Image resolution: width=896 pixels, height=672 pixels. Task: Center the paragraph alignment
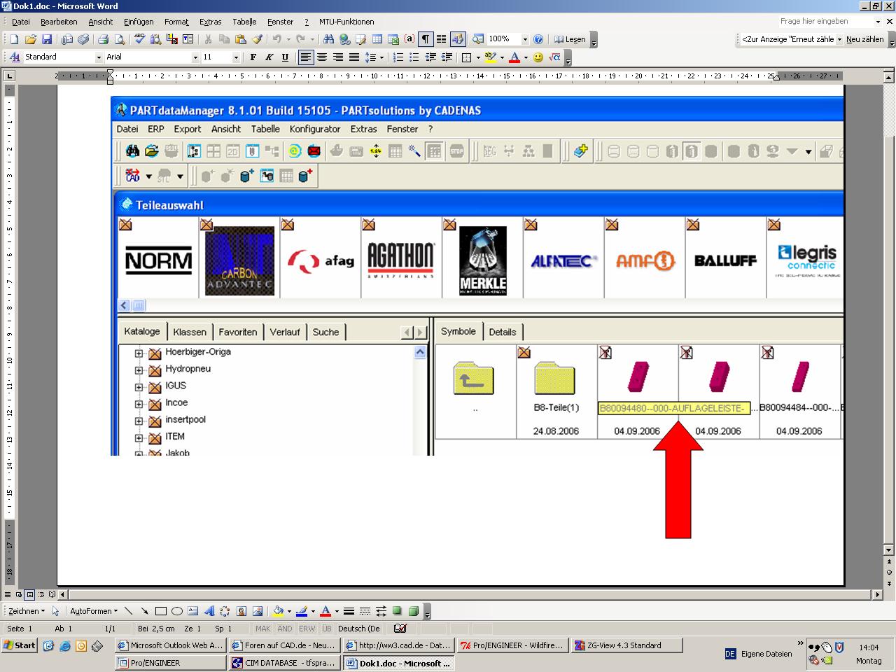click(x=322, y=57)
